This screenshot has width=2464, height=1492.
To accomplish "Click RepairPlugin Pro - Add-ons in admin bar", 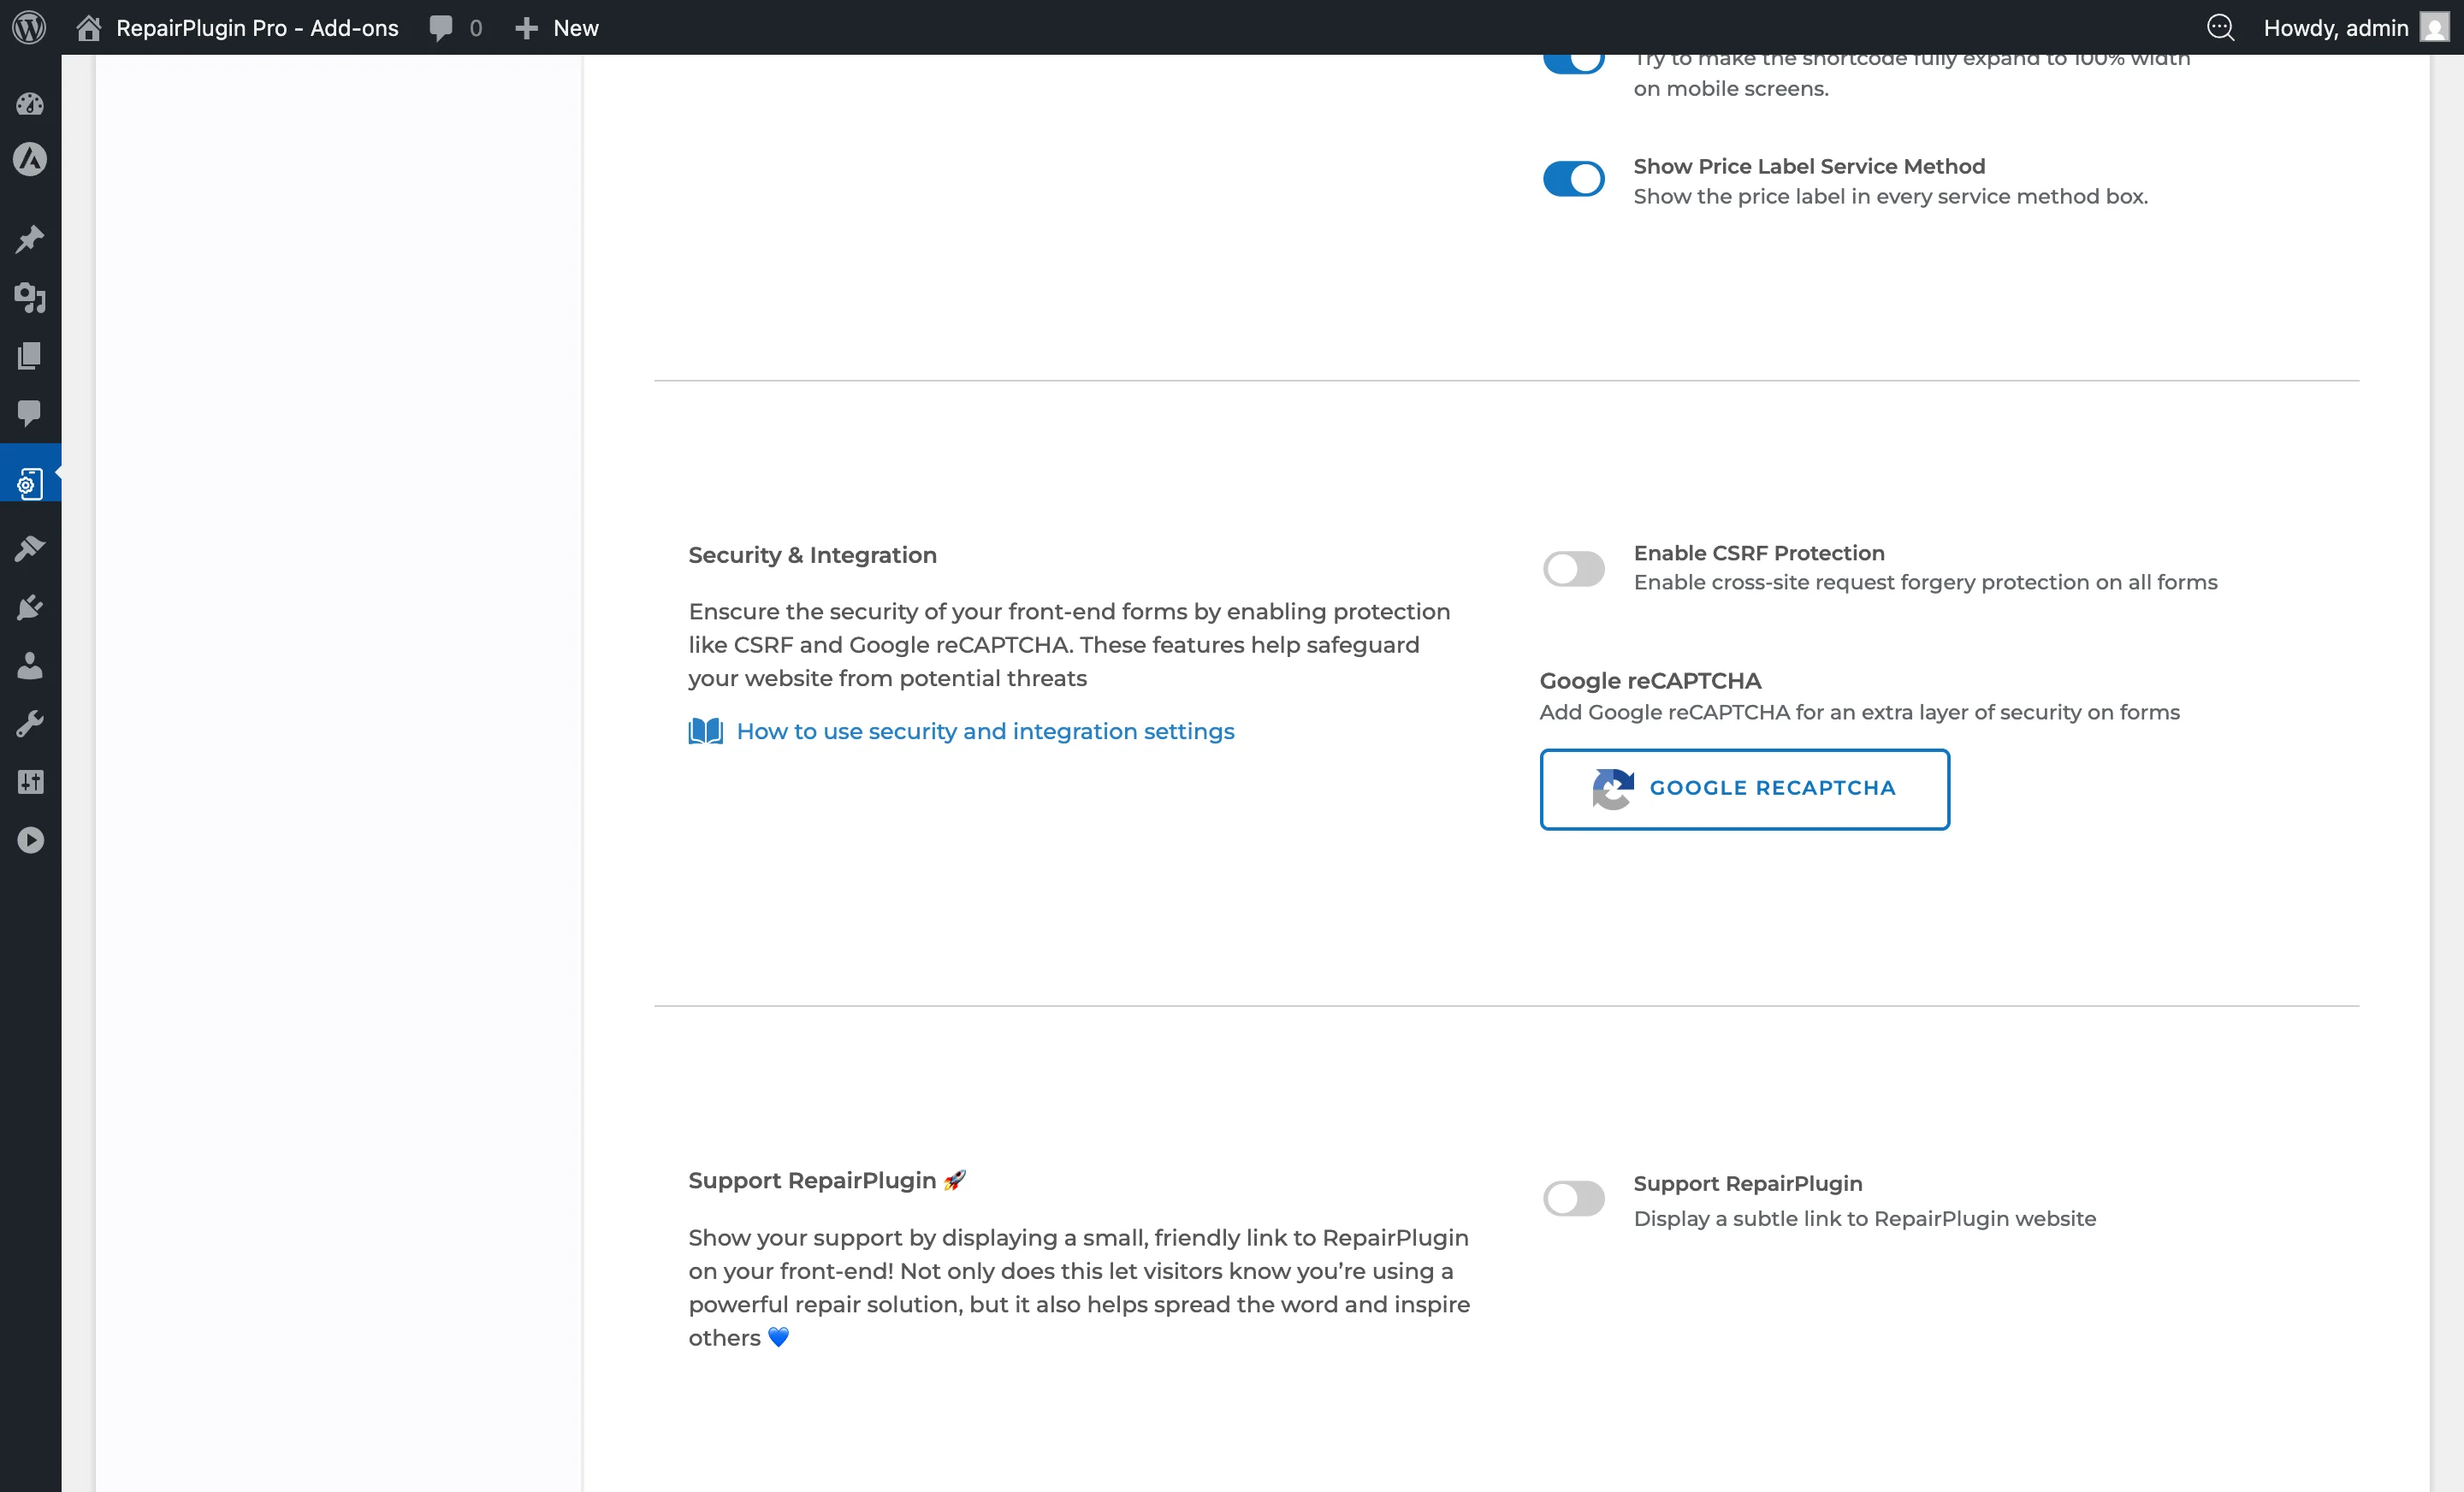I will click(257, 27).
